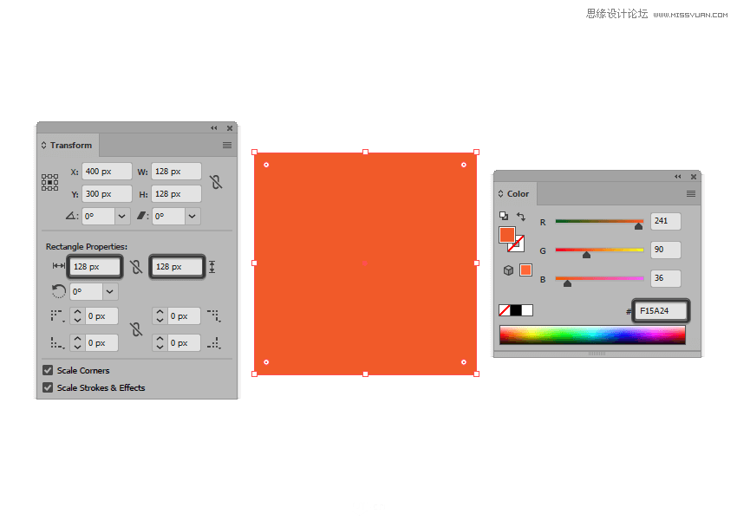This screenshot has width=737, height=520.
Task: Click the red R channel slider
Action: [599, 223]
